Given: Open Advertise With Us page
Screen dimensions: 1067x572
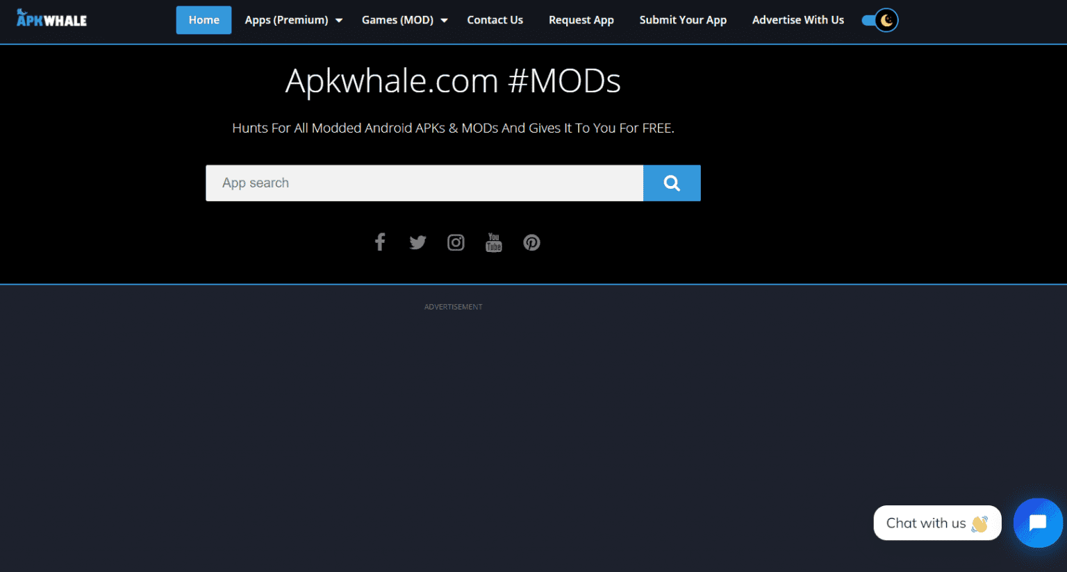Looking at the screenshot, I should 798,20.
